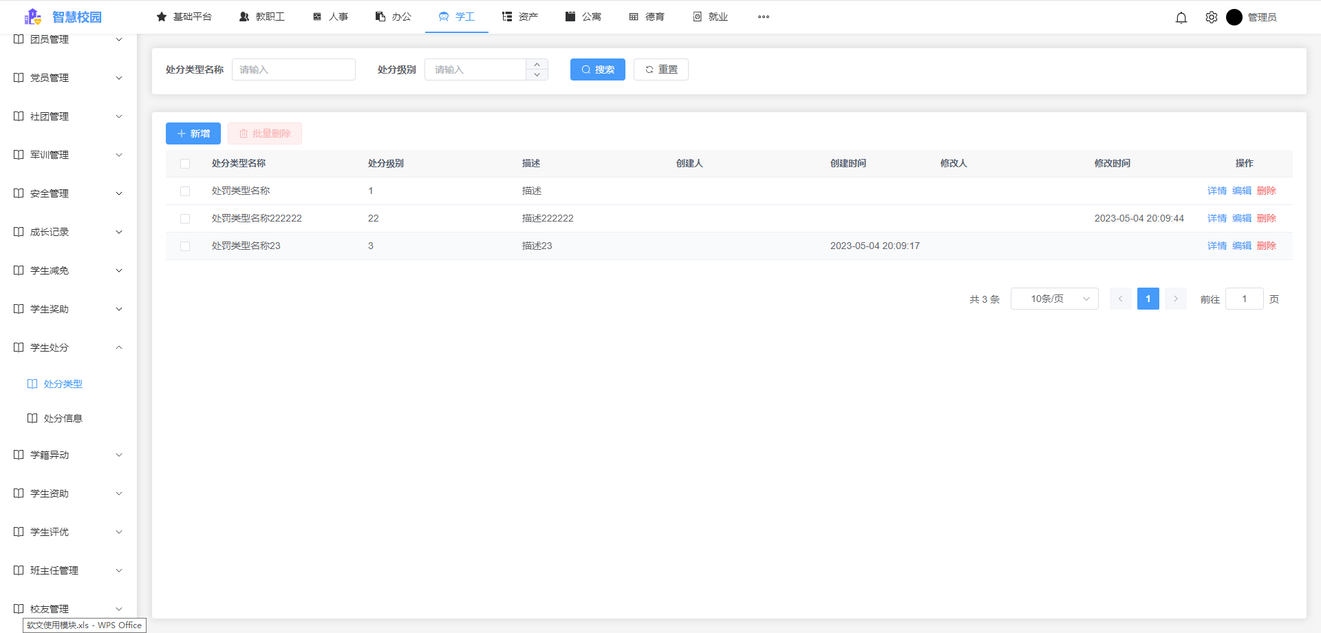This screenshot has height=633, width=1321.
Task: Click the 学生处分 module icon in sidebar
Action: 18,347
